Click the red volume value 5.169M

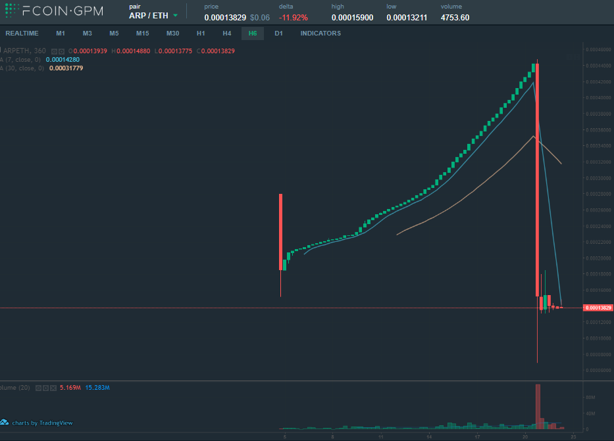click(70, 388)
